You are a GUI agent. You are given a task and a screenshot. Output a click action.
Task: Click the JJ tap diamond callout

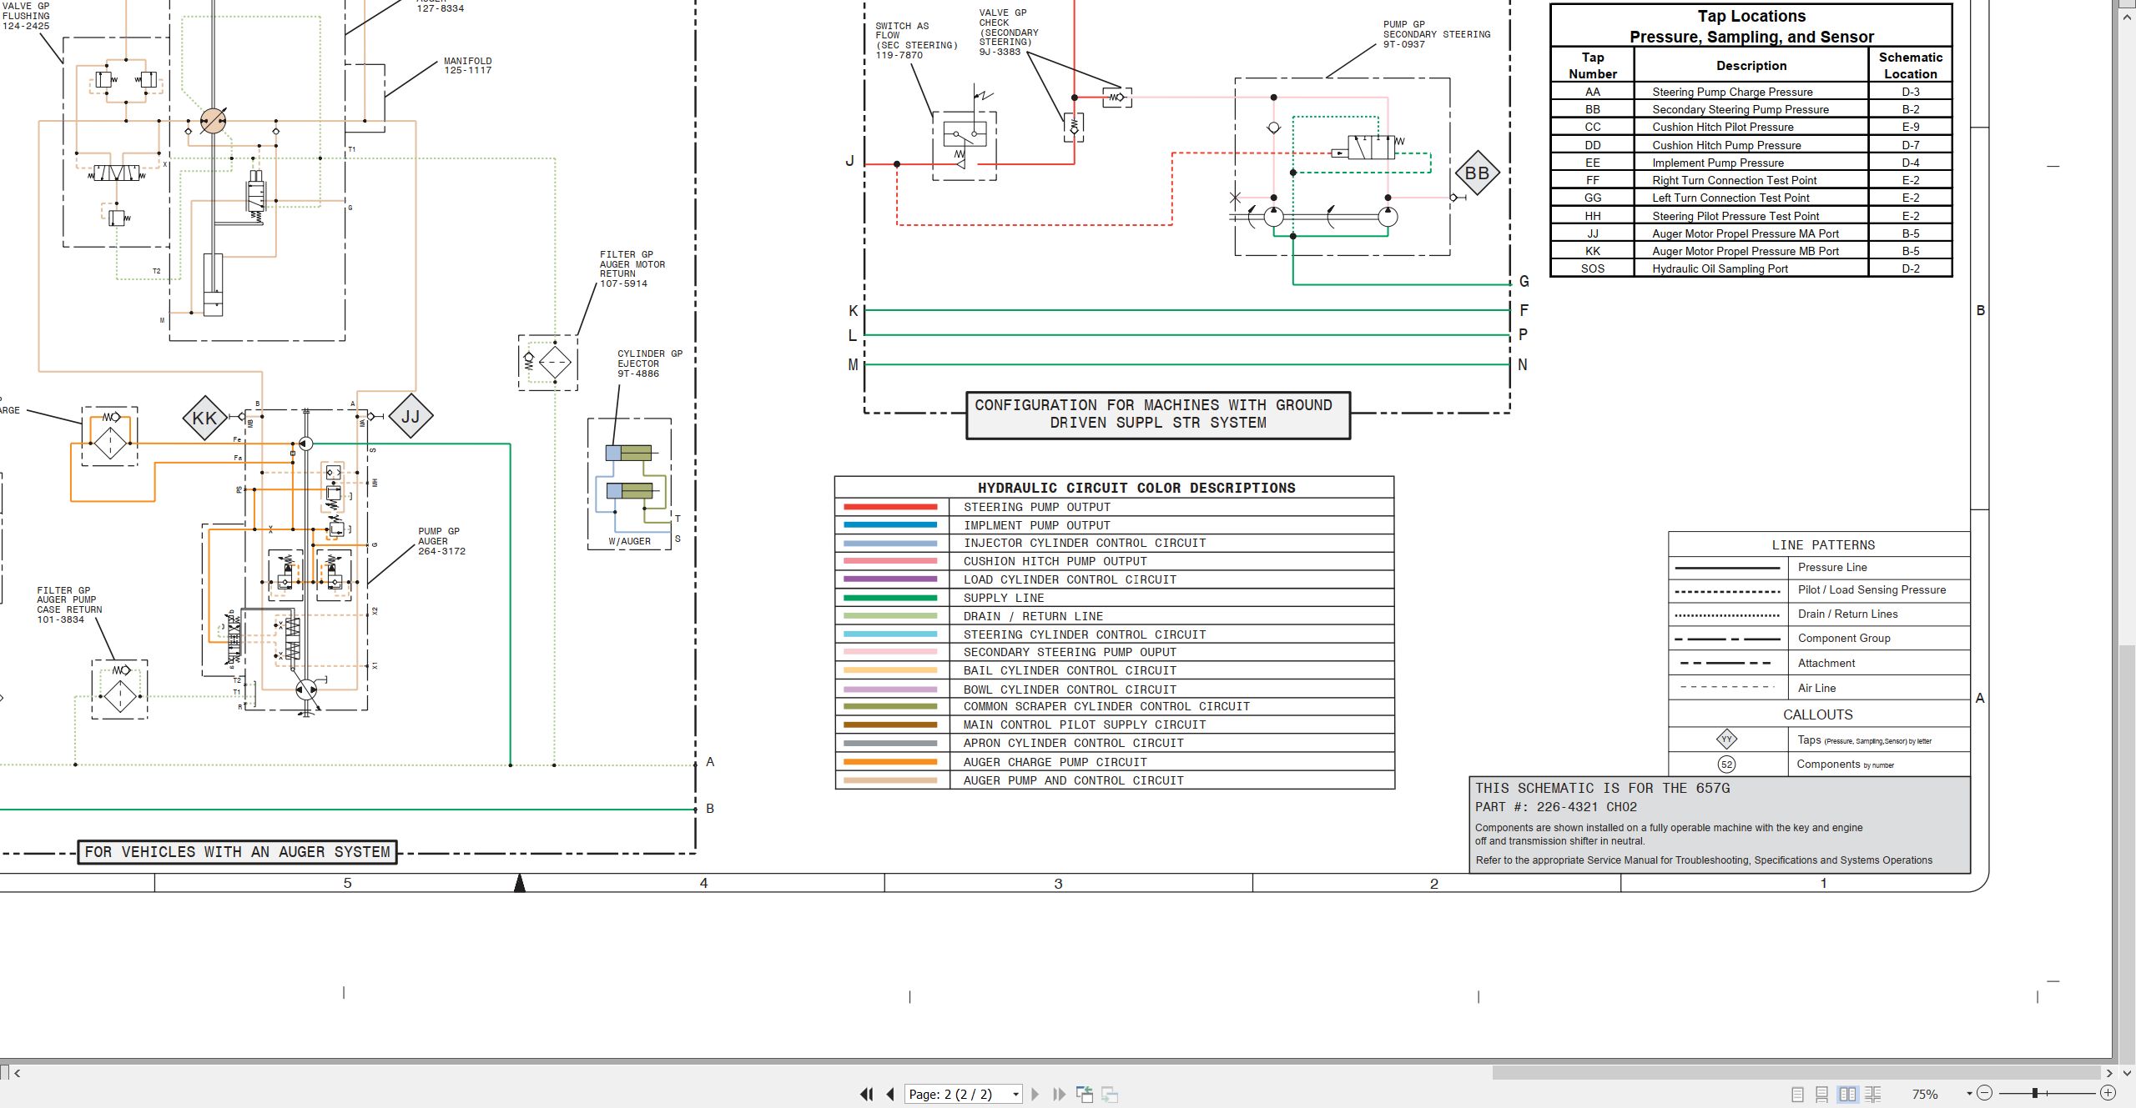tap(411, 416)
